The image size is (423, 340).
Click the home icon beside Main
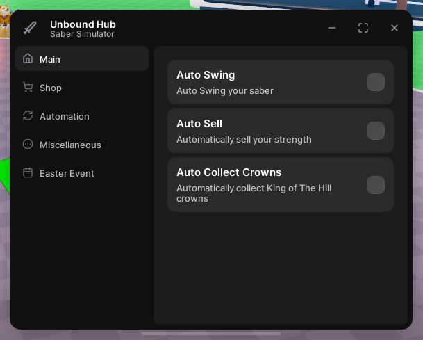28,58
